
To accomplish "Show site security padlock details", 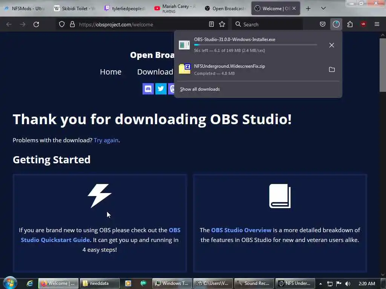I will (72, 24).
